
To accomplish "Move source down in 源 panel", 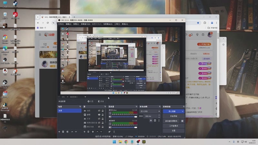I will point(101,132).
